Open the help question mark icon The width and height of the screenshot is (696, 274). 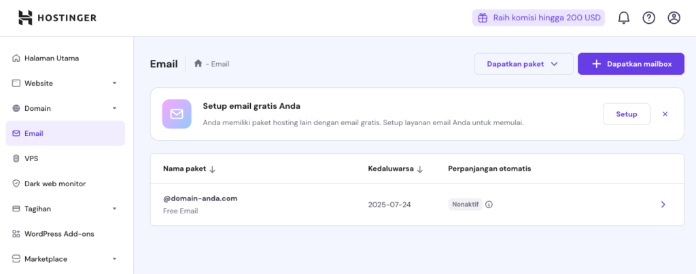[648, 18]
